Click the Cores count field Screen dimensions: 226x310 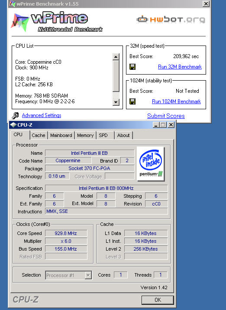[x=121, y=275]
